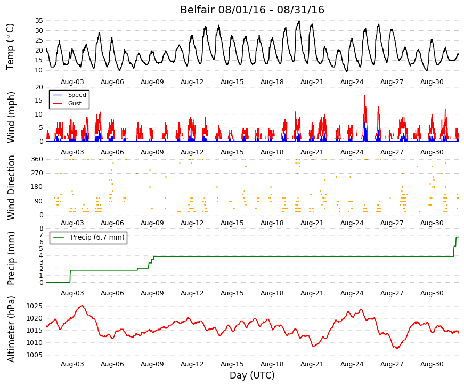Click the chart title Belfair 08/01/16 - 08/31/16
464x386 pixels.
pyautogui.click(x=252, y=10)
